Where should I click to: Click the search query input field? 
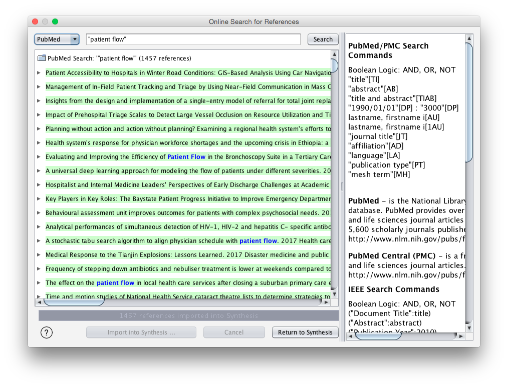click(x=193, y=39)
